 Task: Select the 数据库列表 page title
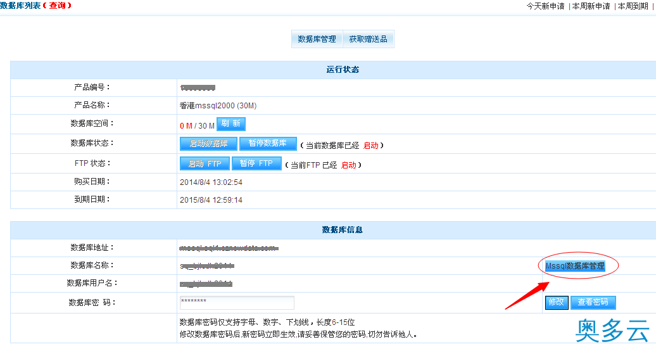(x=20, y=6)
